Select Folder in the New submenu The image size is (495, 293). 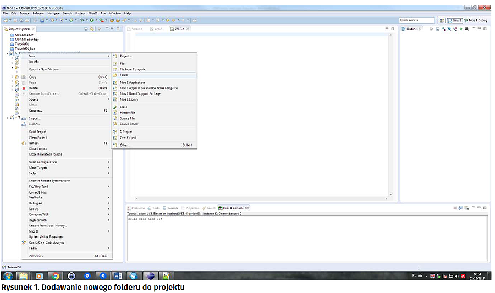click(x=125, y=75)
